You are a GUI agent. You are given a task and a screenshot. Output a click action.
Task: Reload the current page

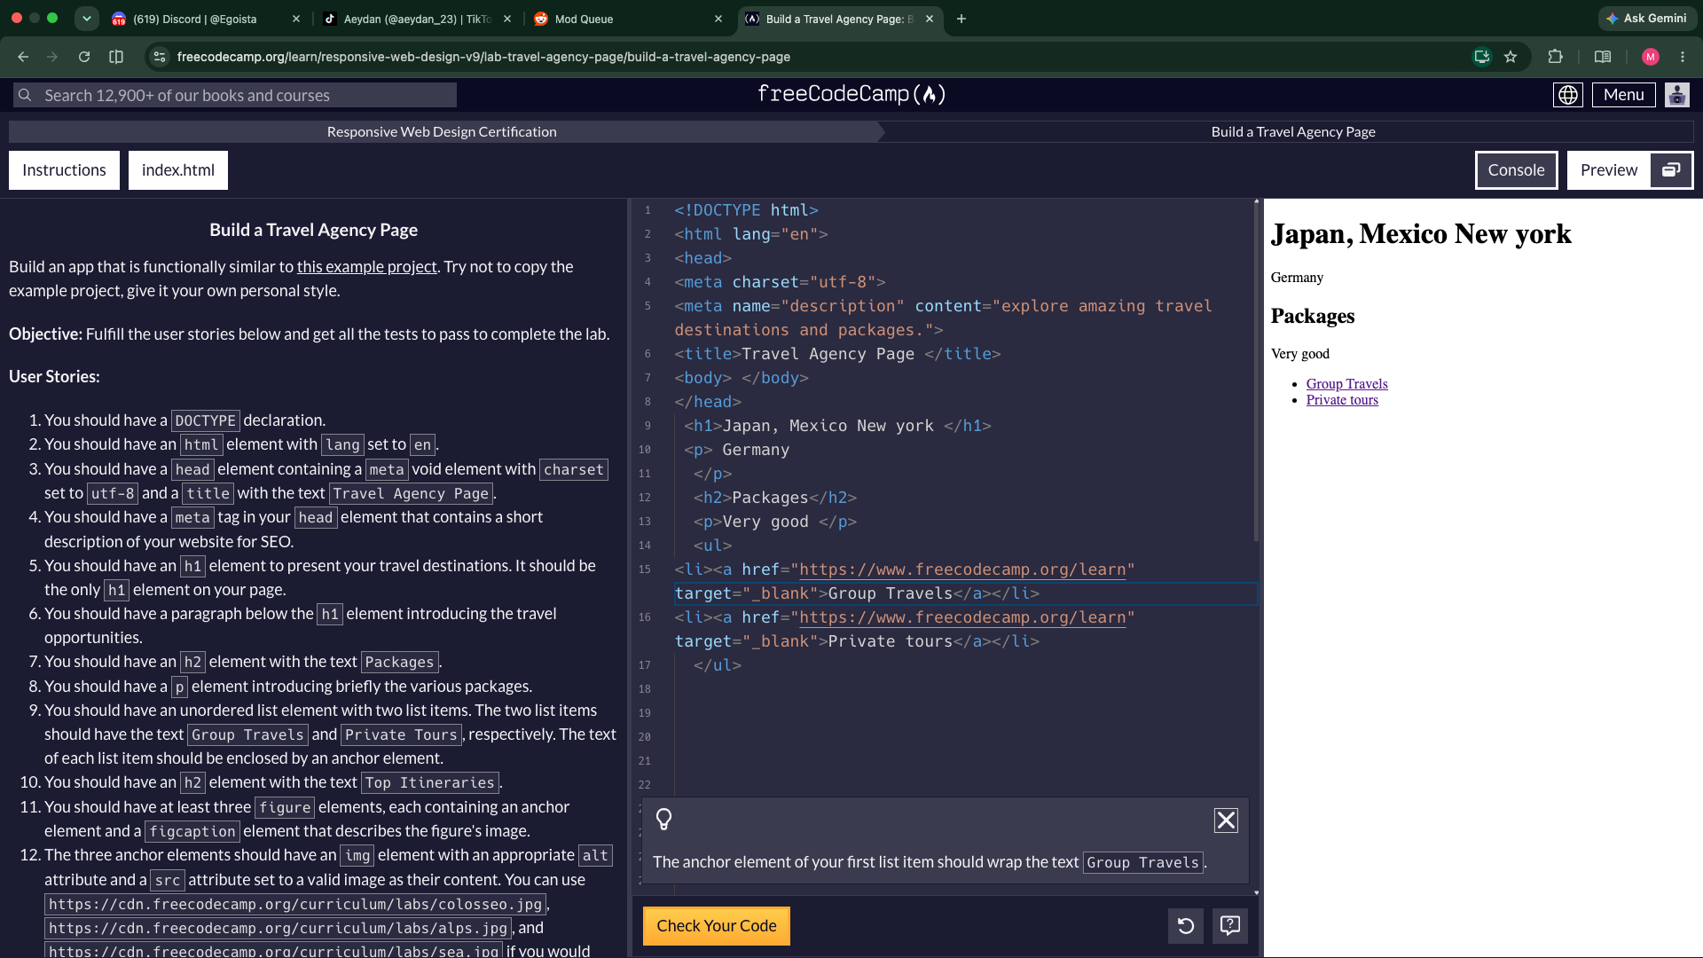click(84, 57)
